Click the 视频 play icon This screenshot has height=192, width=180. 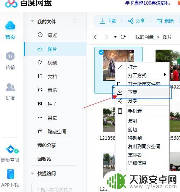[40, 62]
